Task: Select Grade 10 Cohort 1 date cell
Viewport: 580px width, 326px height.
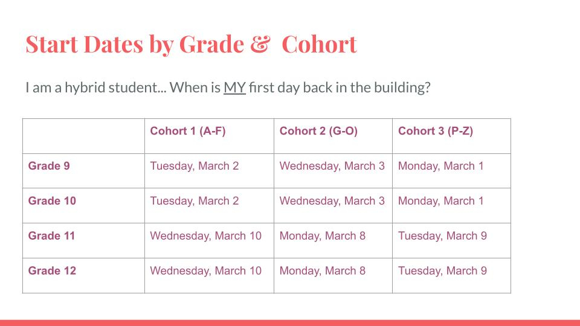Action: 195,201
